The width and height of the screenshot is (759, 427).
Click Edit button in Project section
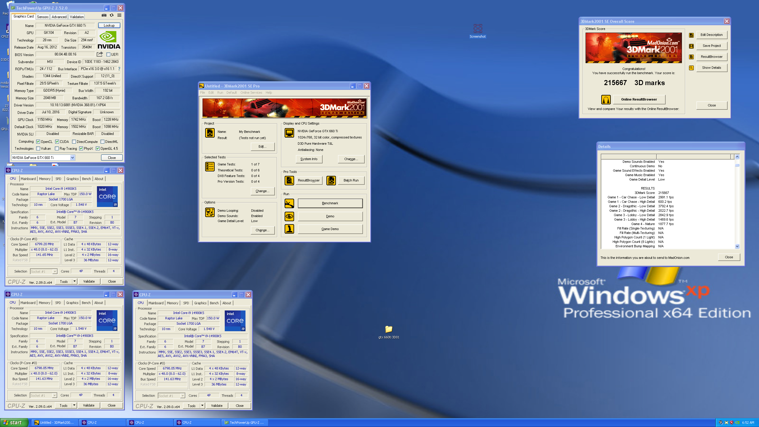point(262,146)
